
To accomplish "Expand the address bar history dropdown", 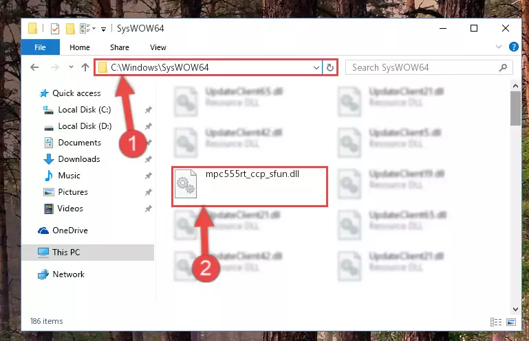I will point(316,68).
